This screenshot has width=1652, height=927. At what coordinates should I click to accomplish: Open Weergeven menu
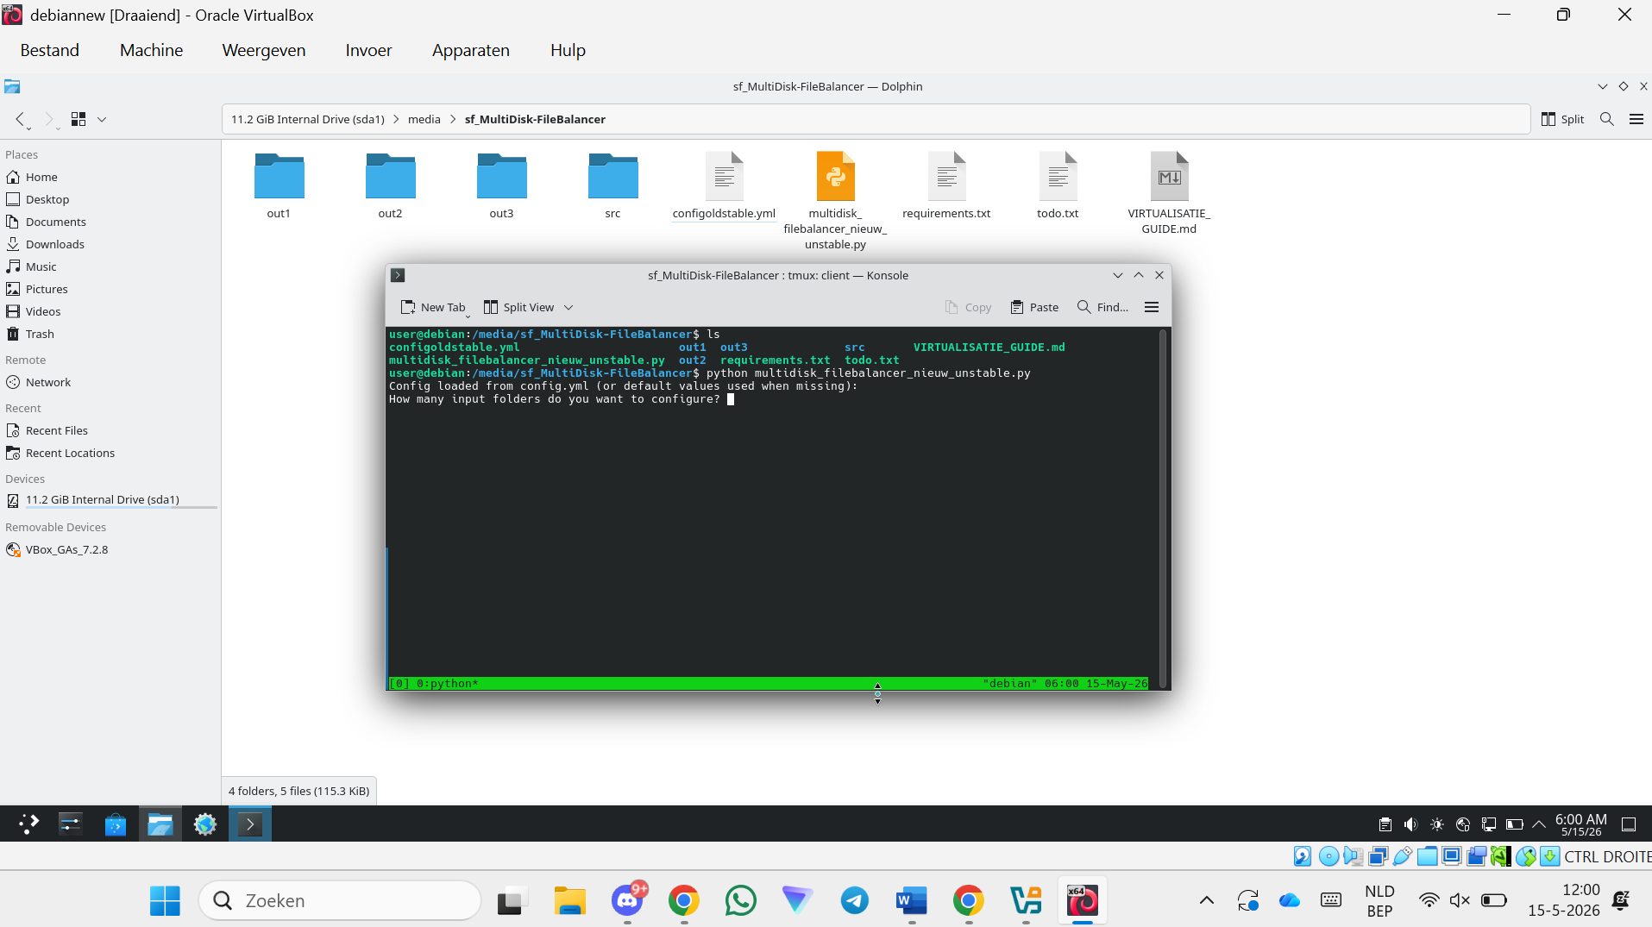tap(263, 50)
